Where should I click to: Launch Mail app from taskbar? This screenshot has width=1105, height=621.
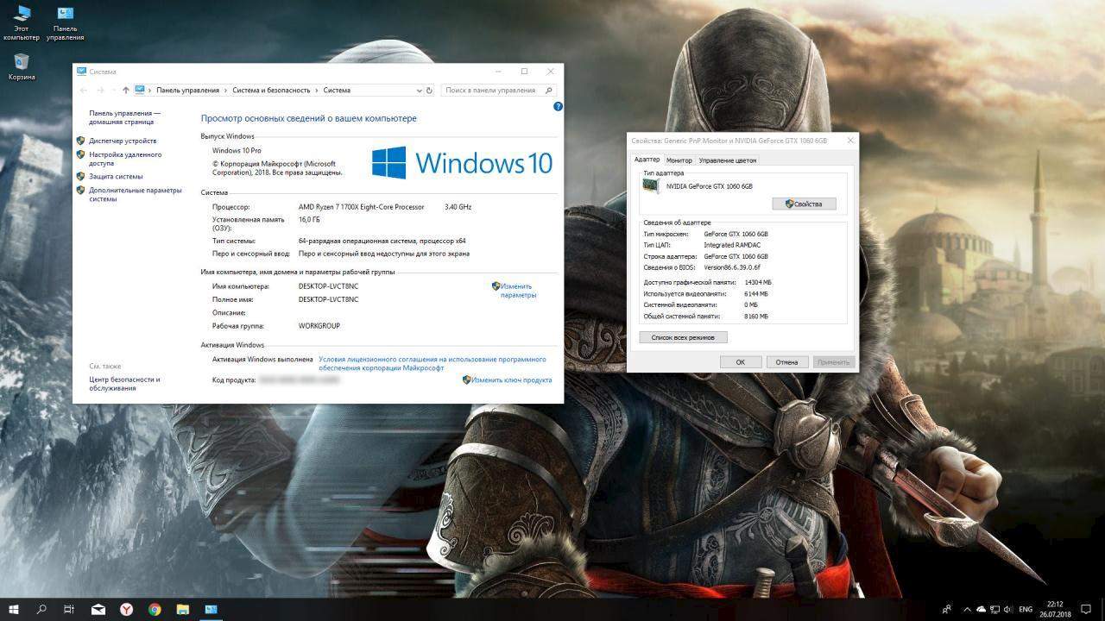point(98,609)
